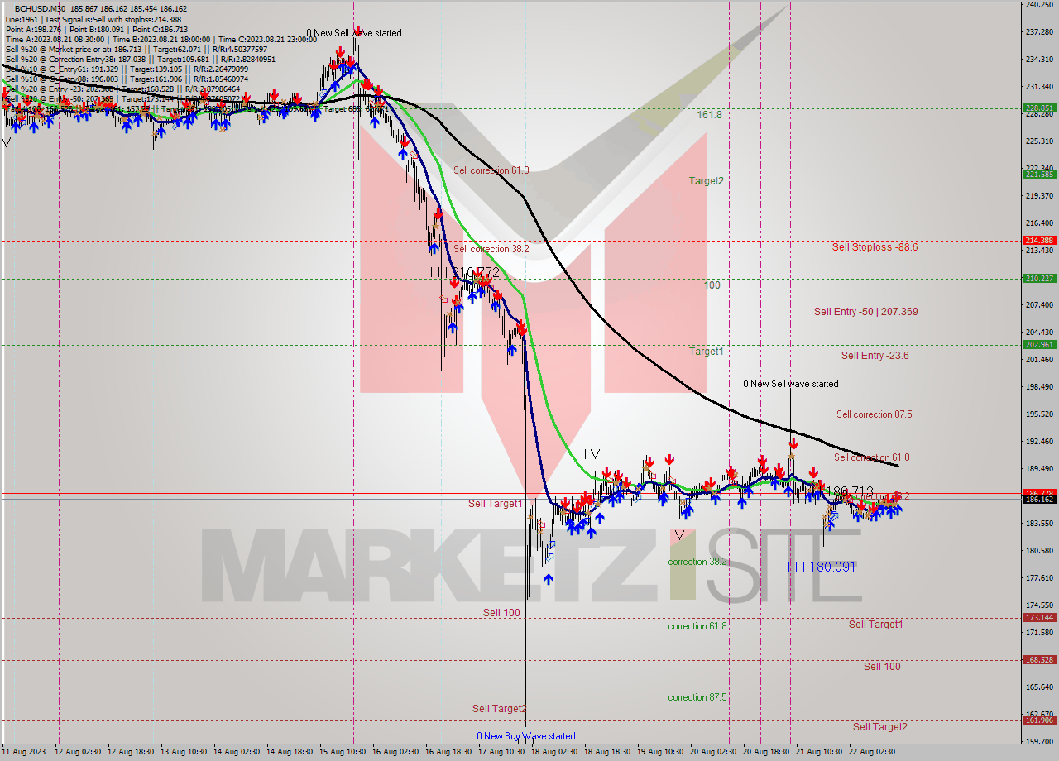Screen dimensions: 1059x761
Task: Click the green '100' level label
Action: pyautogui.click(x=712, y=285)
